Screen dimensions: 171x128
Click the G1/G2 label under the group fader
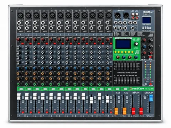point(149,116)
